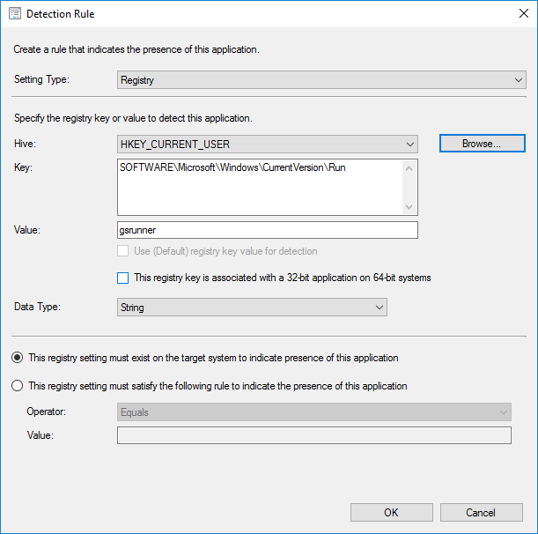Toggle Use (Default) registry key value checkbox
The image size is (538, 534).
click(x=123, y=252)
